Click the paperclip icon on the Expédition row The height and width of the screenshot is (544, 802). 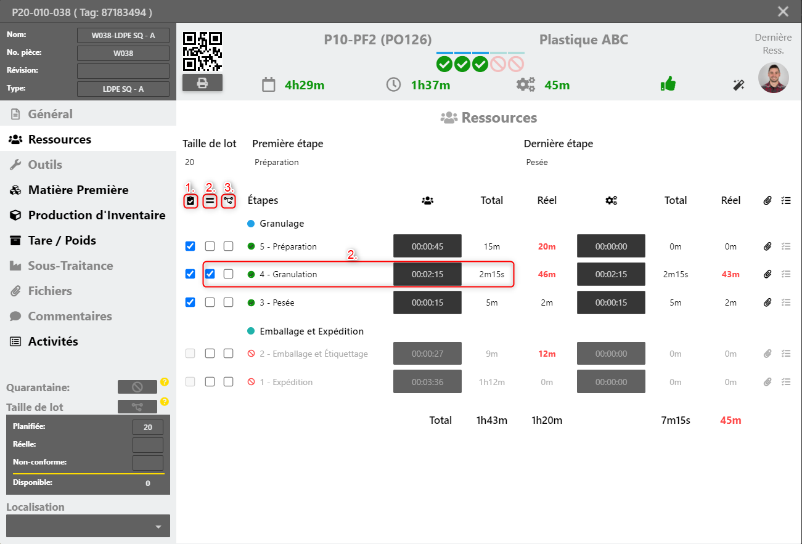pyautogui.click(x=767, y=382)
